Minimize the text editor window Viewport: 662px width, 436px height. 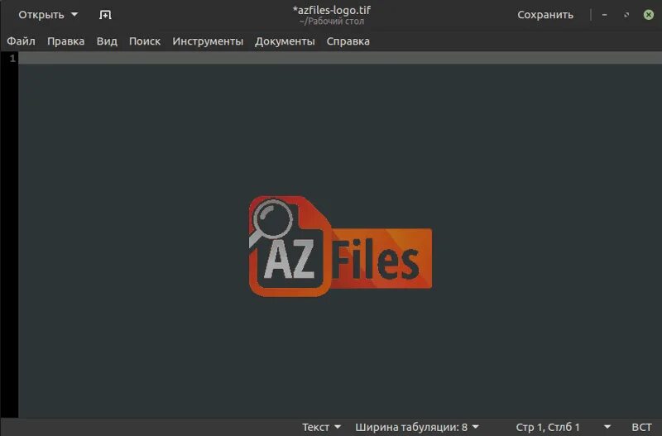click(x=605, y=15)
